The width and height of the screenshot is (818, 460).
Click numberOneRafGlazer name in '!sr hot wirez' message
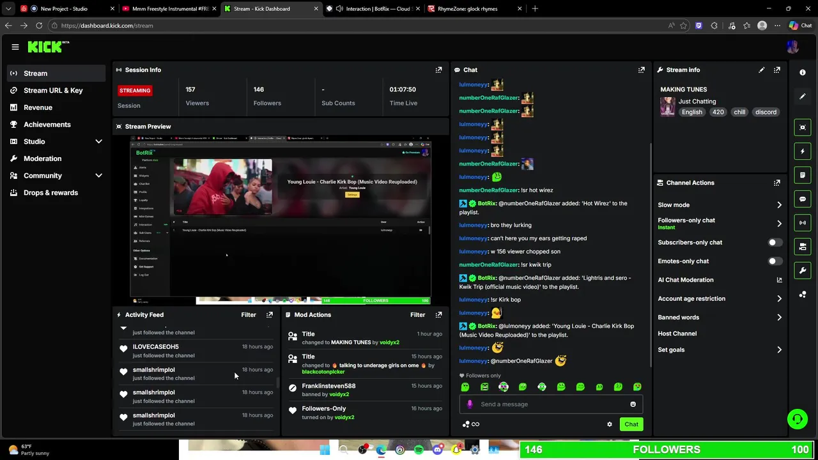coord(488,190)
